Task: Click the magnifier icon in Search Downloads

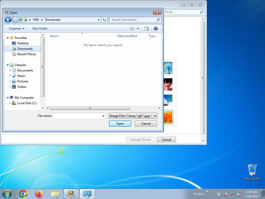Action: [158, 20]
